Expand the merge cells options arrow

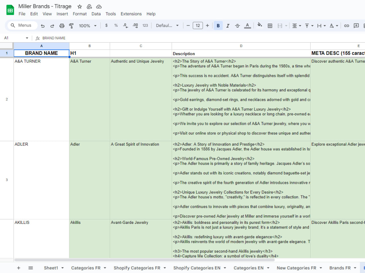286,25
